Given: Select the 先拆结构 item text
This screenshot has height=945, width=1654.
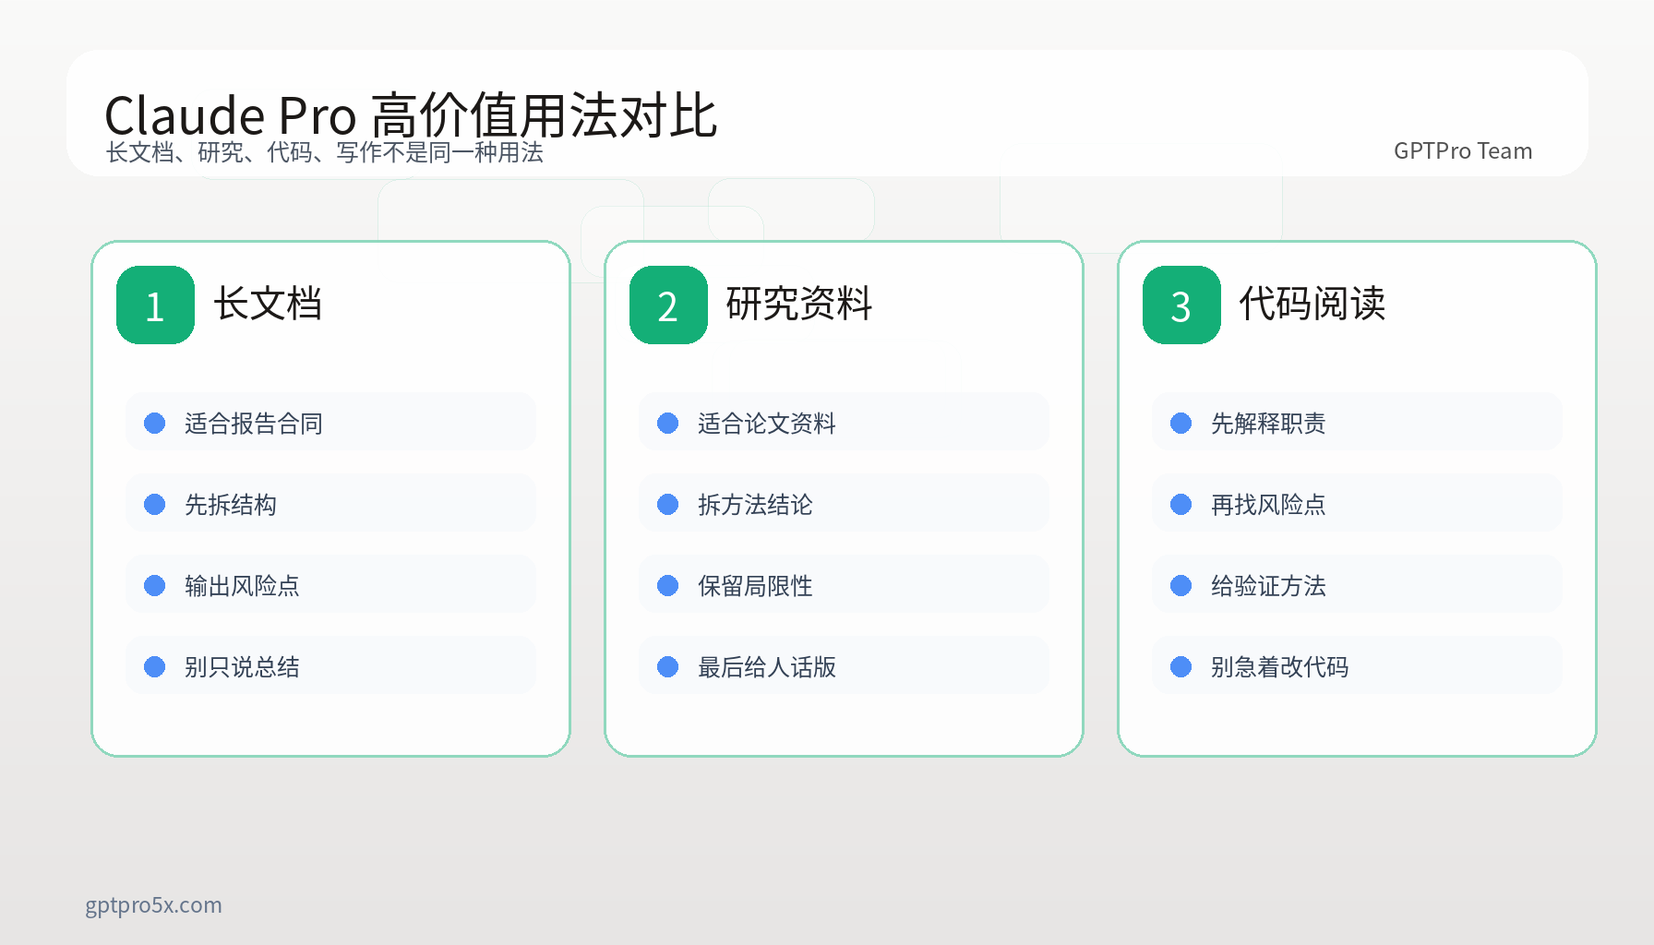Looking at the screenshot, I should (231, 505).
